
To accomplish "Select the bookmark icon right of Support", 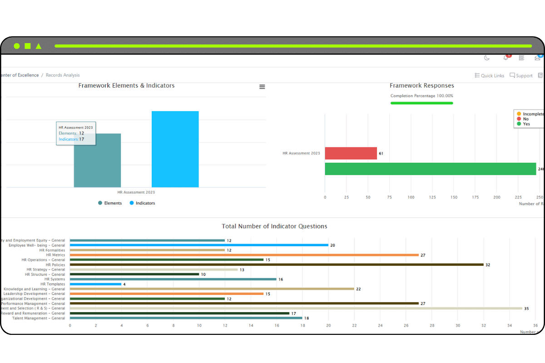I will [x=540, y=75].
